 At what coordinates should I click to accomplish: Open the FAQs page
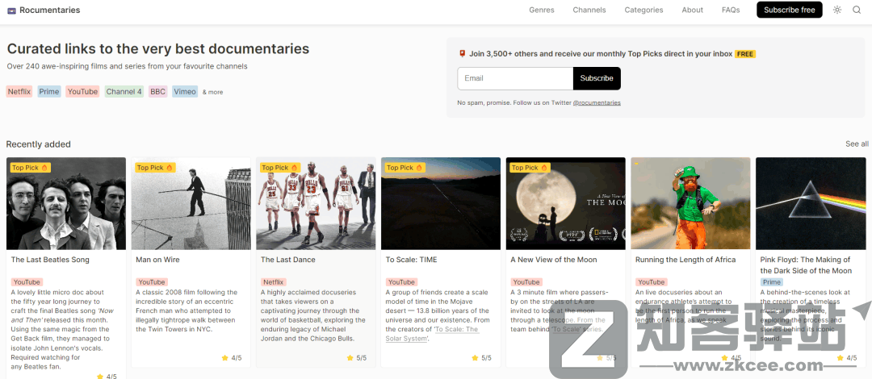click(x=730, y=10)
